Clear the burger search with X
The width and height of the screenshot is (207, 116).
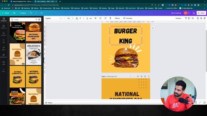pos(36,19)
